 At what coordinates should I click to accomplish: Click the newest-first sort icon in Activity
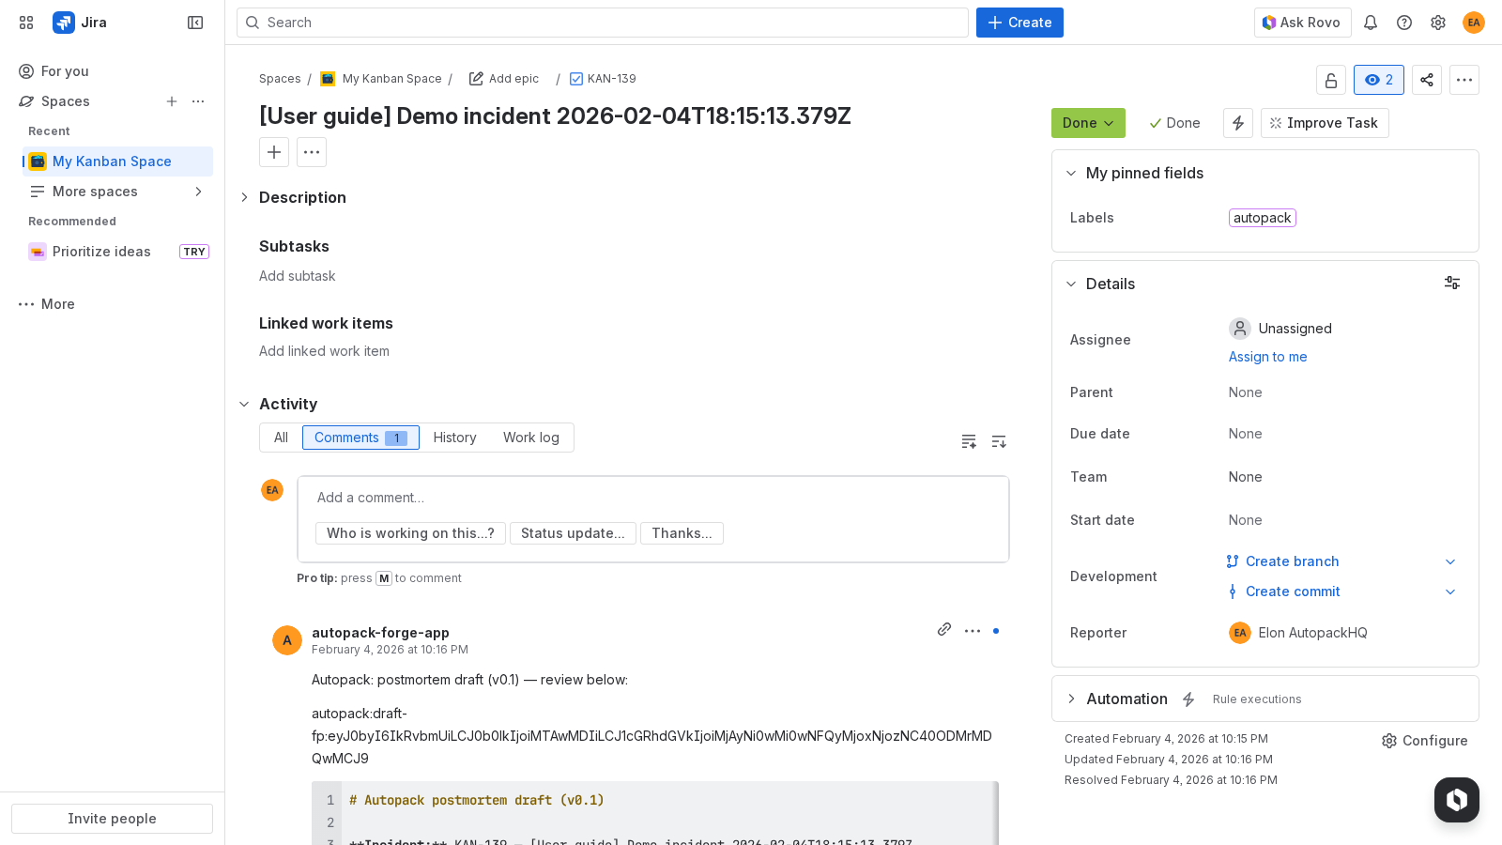(998, 441)
